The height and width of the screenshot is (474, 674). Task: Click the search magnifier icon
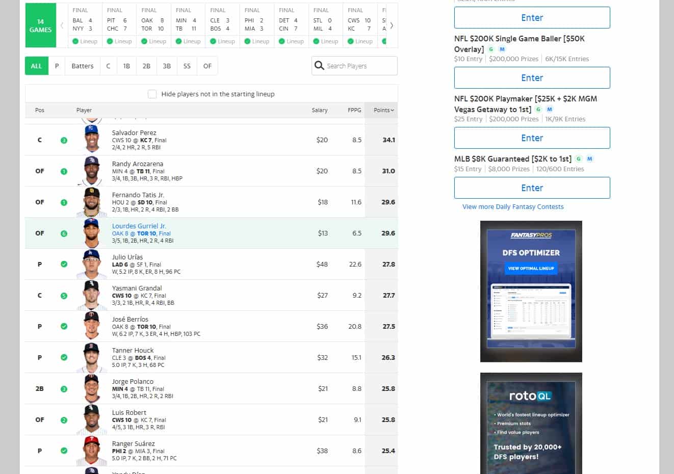point(319,66)
